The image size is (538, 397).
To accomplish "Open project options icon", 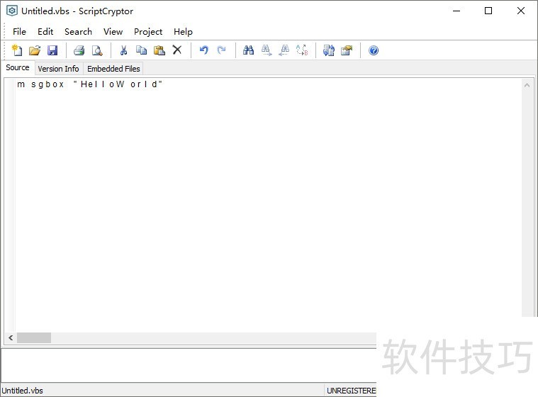I will point(347,50).
